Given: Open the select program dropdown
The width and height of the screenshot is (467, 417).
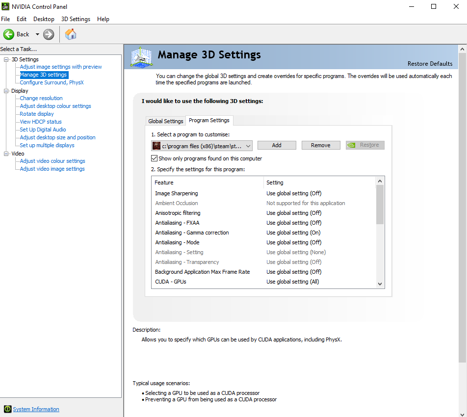Looking at the screenshot, I should 202,146.
